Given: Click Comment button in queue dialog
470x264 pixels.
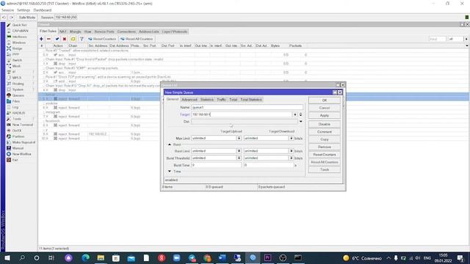Looking at the screenshot, I should coord(325,132).
